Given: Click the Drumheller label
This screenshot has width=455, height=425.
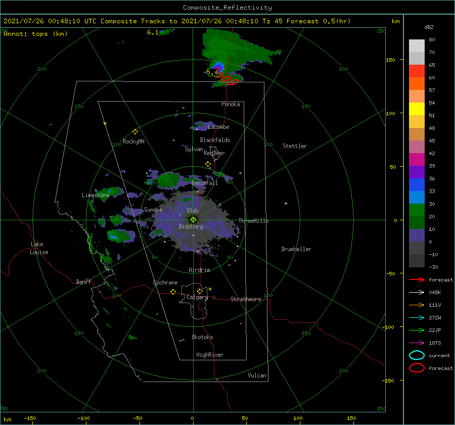Looking at the screenshot, I should [296, 249].
